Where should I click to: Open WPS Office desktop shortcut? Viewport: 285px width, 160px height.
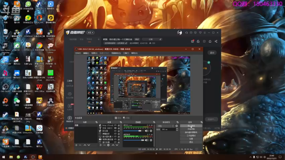pyautogui.click(x=39, y=88)
